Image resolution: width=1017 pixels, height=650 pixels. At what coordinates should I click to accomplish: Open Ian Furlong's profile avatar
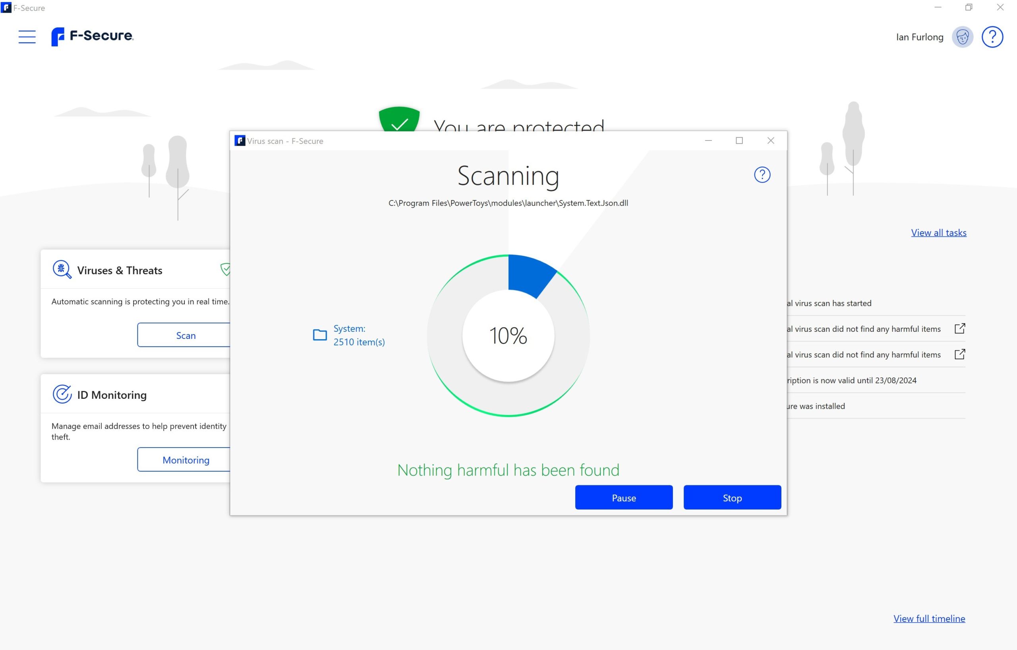click(962, 37)
